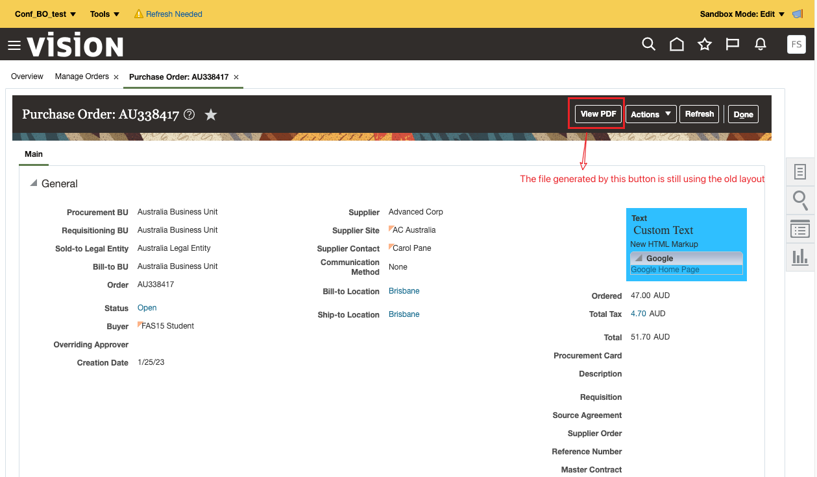The height and width of the screenshot is (477, 817).
Task: Open the Tools dropdown menu
Action: (x=104, y=14)
